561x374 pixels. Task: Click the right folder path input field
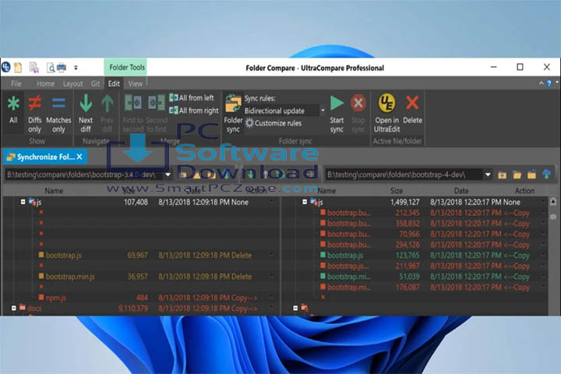pos(404,175)
